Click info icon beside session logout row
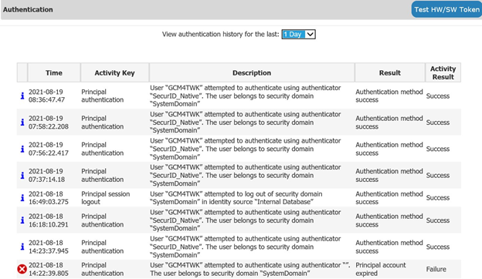This screenshot has width=482, height=279. 22,198
